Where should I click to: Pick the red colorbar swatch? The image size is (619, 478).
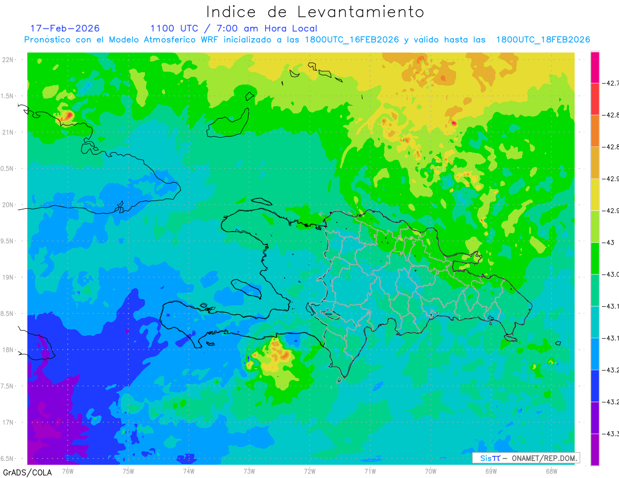pos(595,99)
